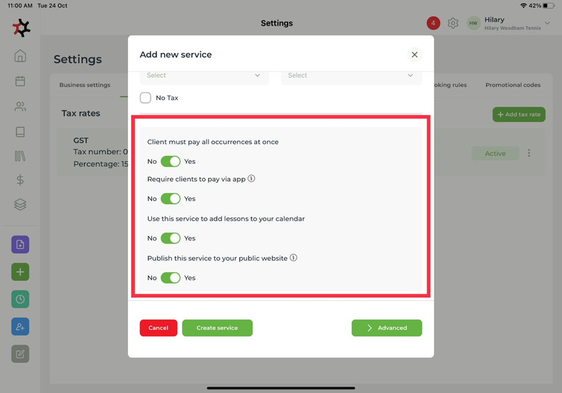The height and width of the screenshot is (393, 562).
Task: Check the No Tax checkbox
Action: [x=145, y=98]
